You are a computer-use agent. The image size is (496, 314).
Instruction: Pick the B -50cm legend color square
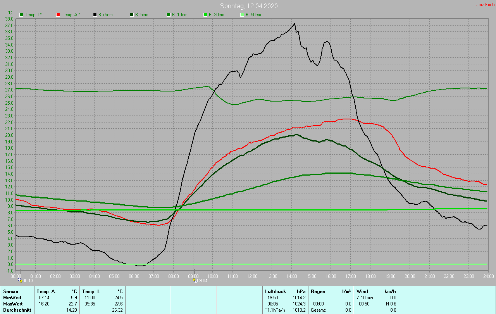(x=242, y=15)
